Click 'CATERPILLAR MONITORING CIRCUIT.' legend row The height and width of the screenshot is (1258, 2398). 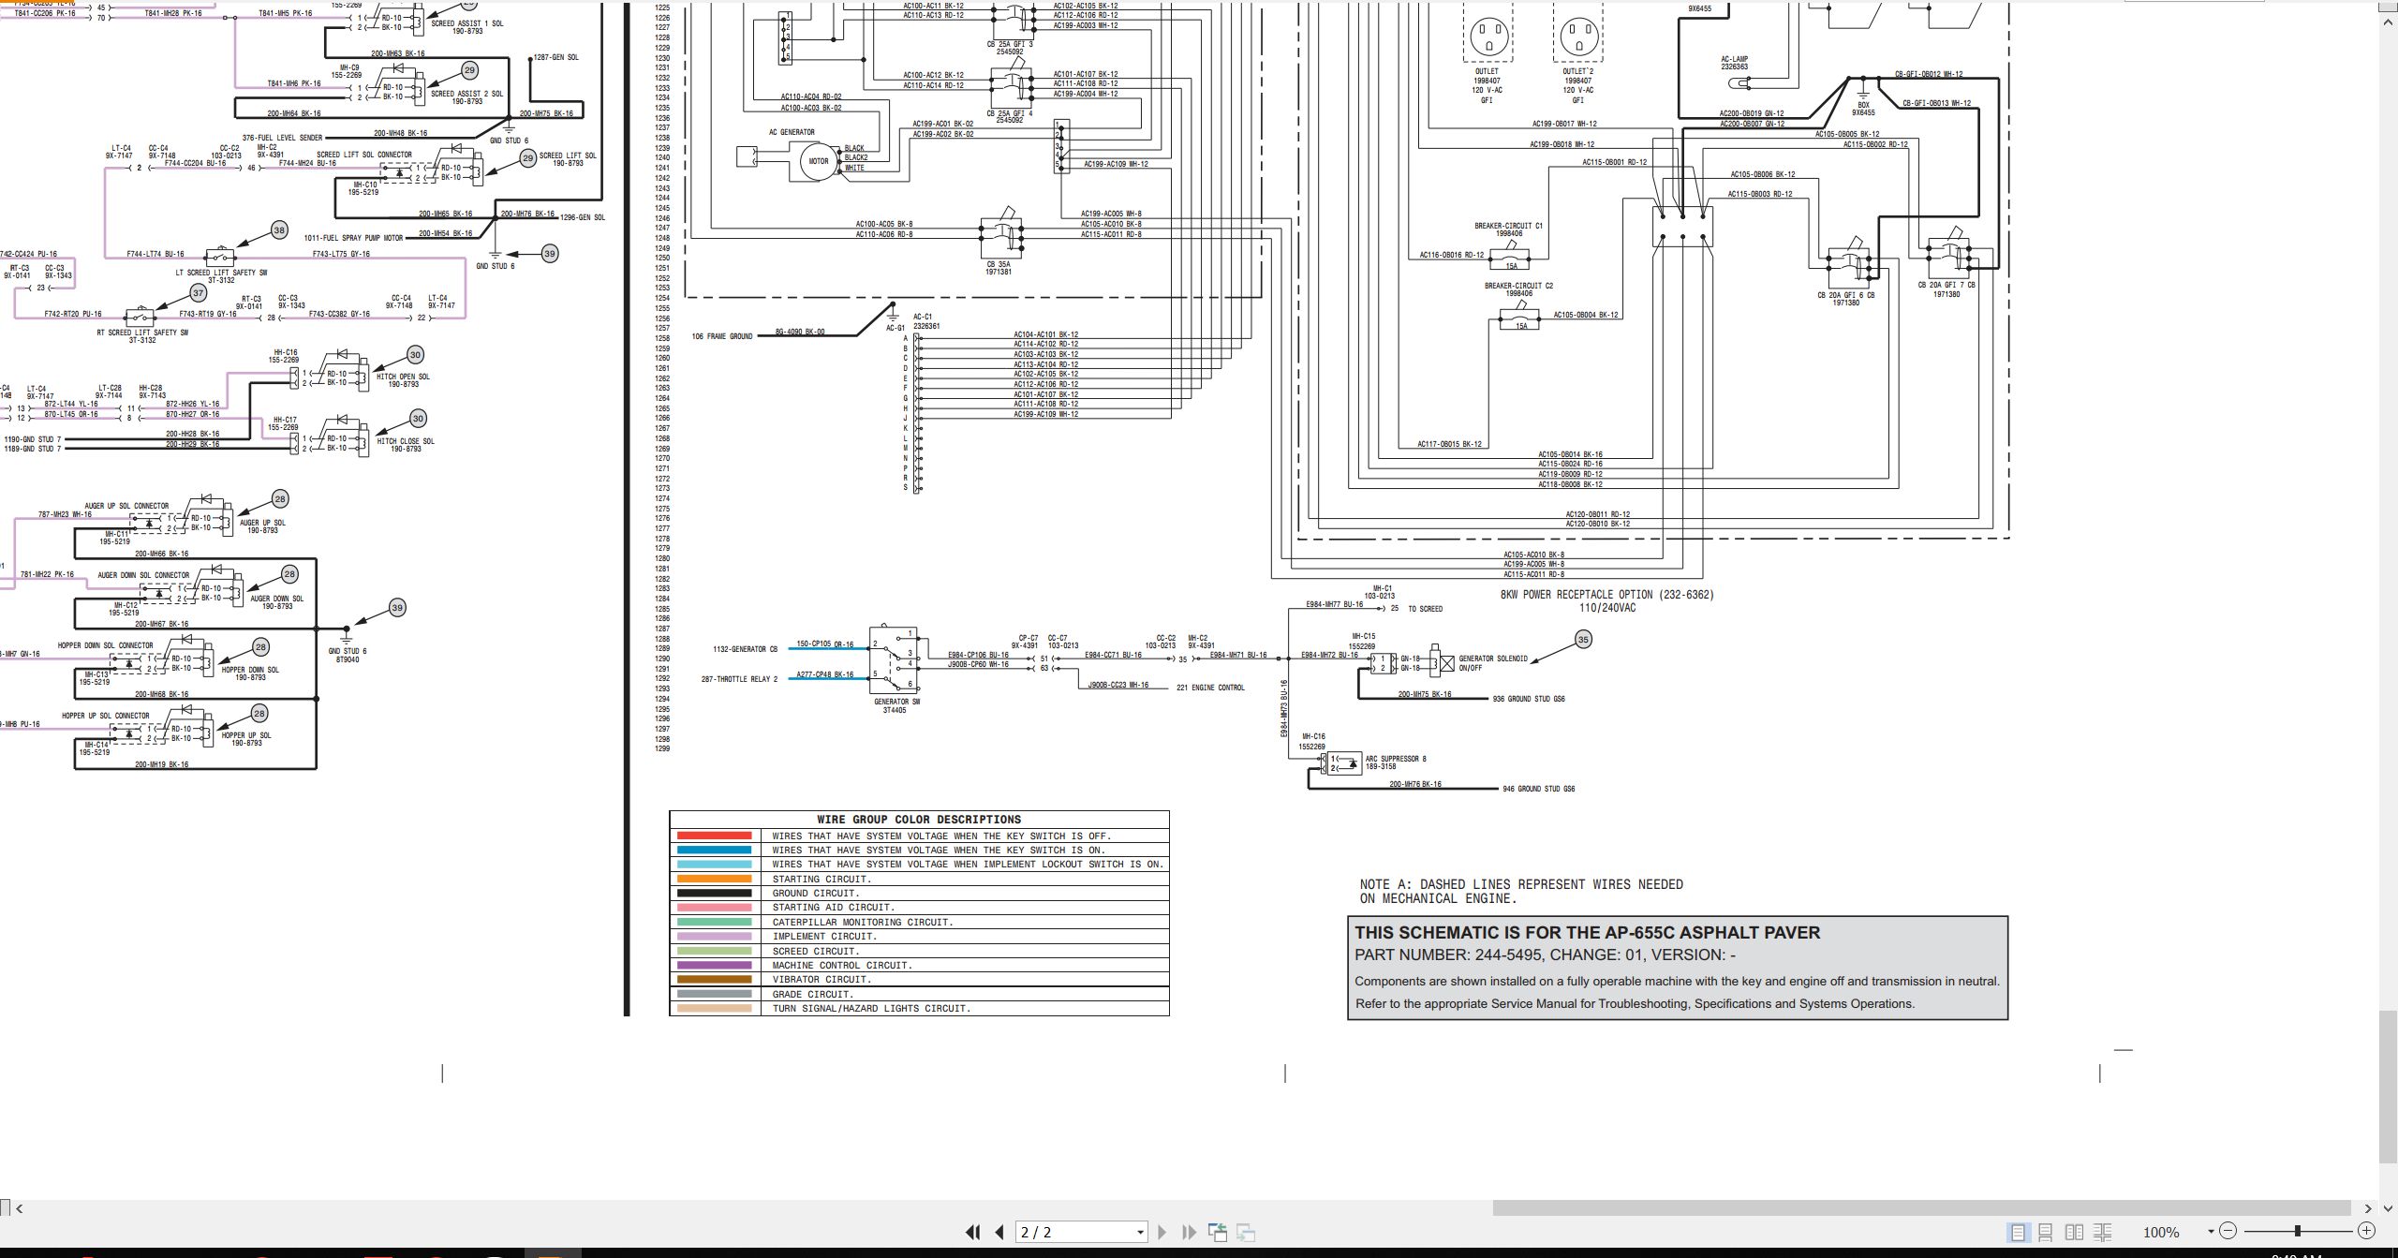coord(919,923)
